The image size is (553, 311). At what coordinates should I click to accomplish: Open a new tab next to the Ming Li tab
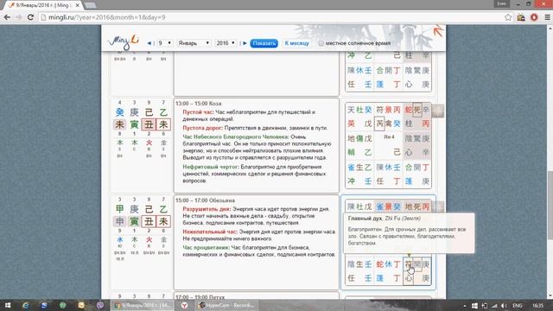pos(90,5)
